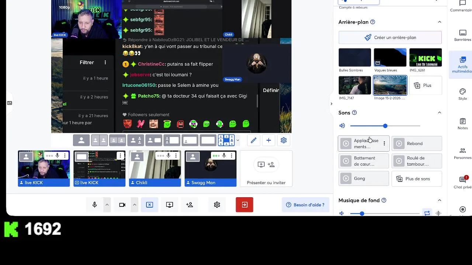
Task: Open options menu on live KICK screen-share card
Action: click(120, 156)
